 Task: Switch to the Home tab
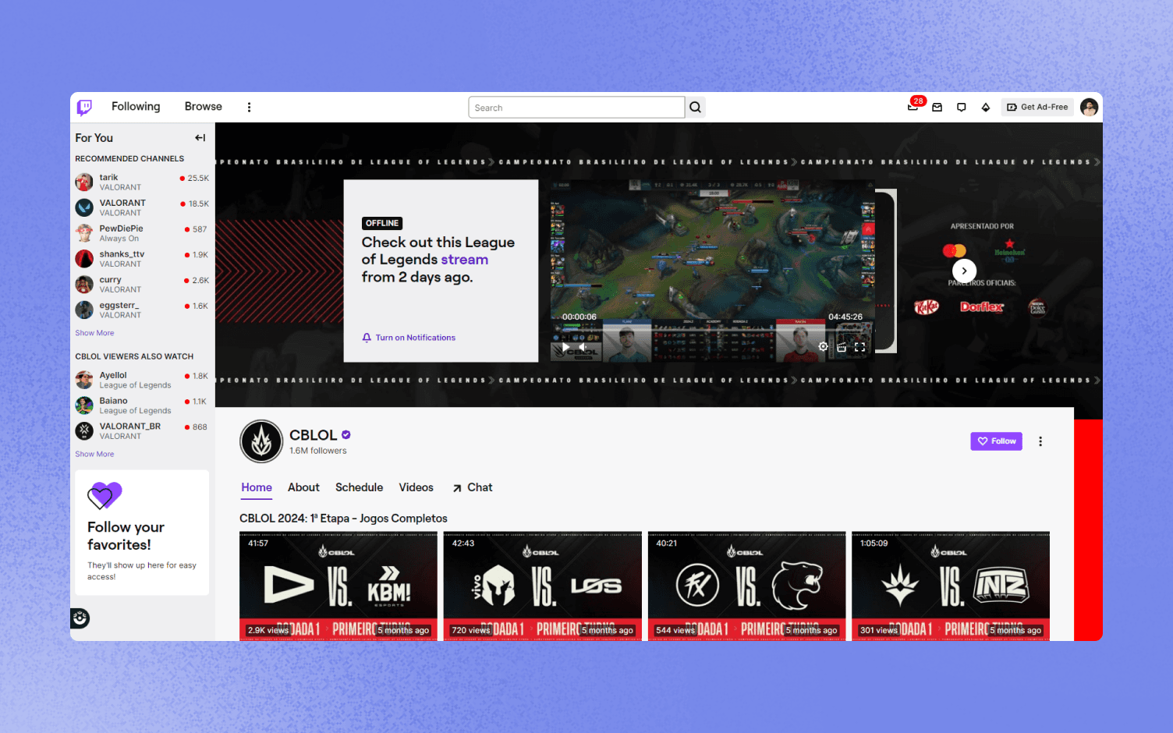257,487
